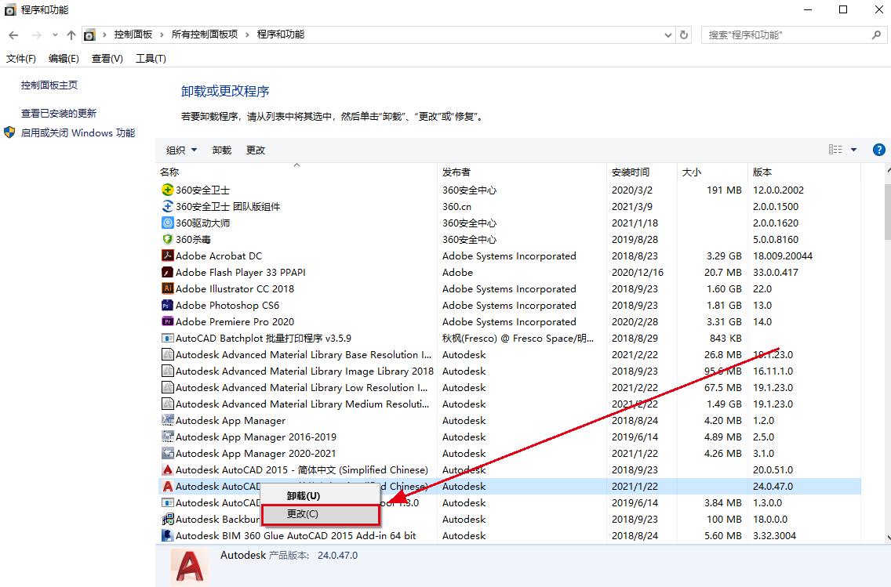Click the change view icon in the toolbar
Viewport: 891px width, 587px height.
(835, 150)
